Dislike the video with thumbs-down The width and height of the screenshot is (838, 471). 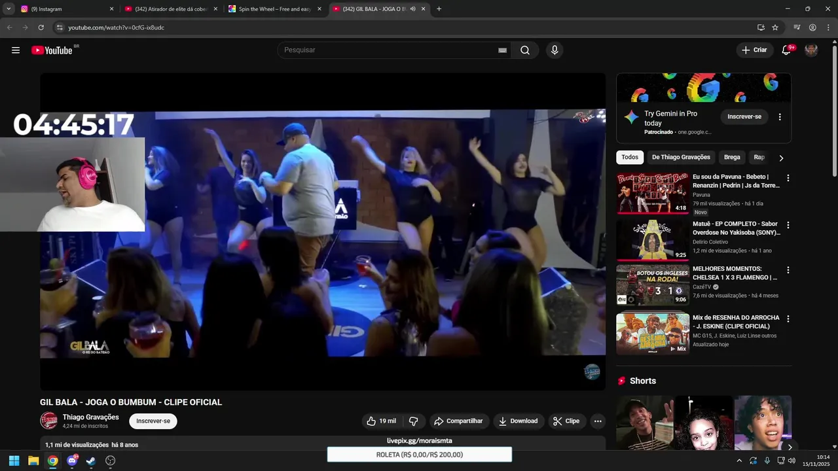point(414,421)
